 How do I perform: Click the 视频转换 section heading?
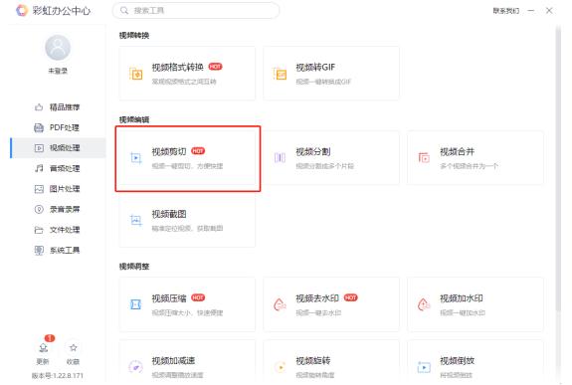(134, 36)
